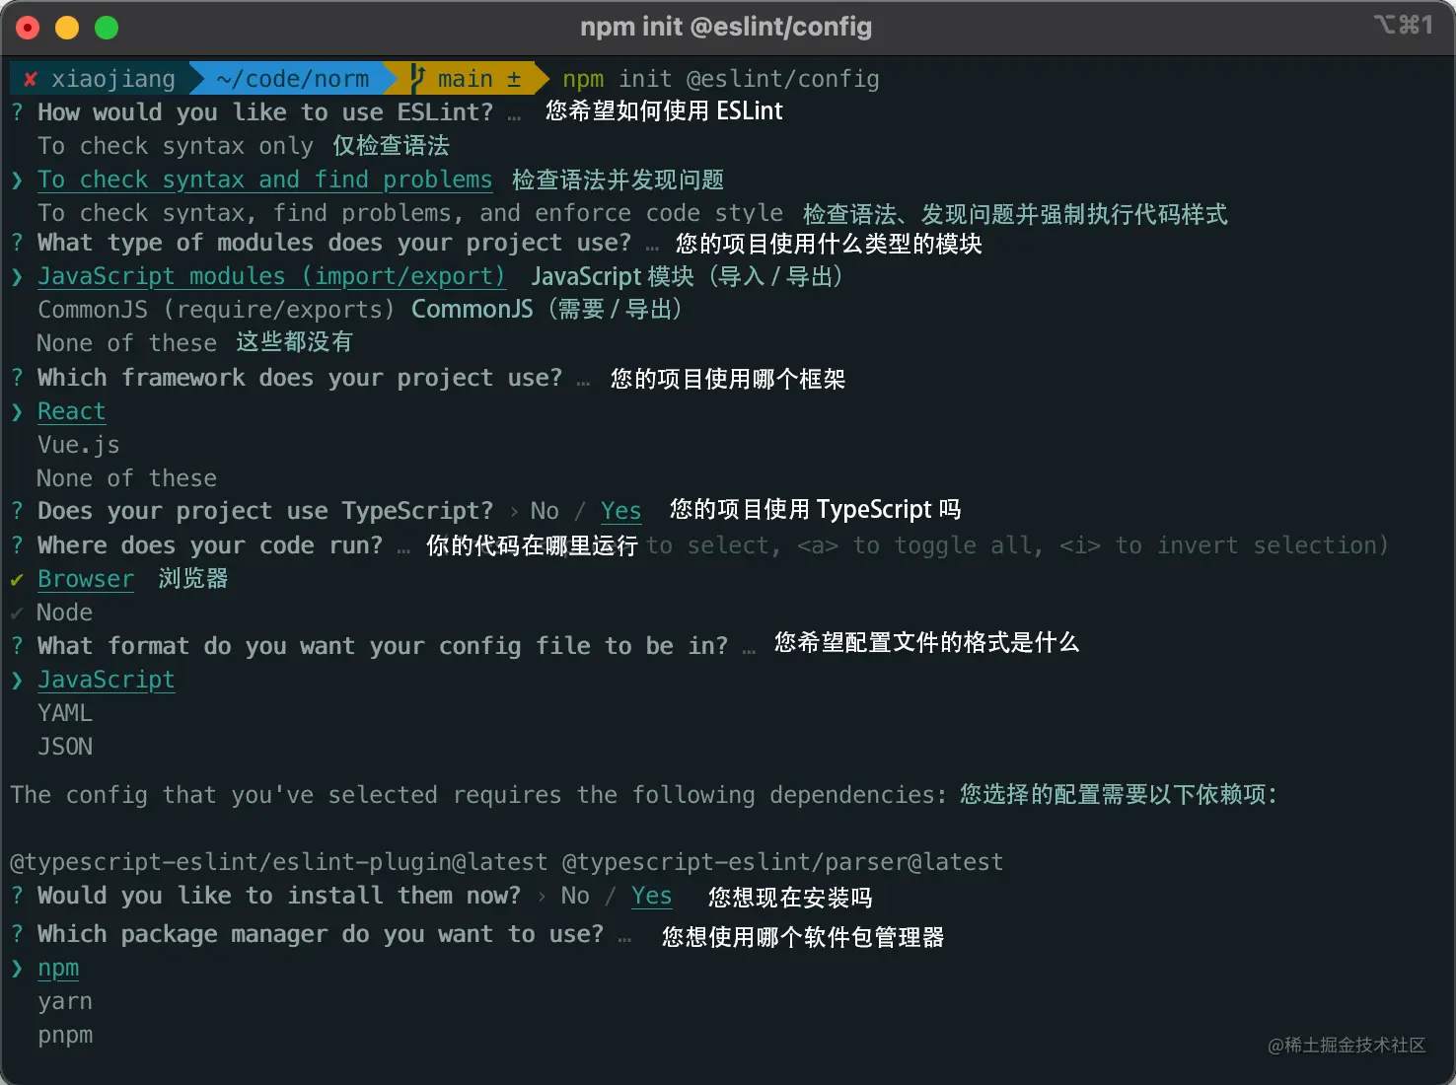Screen dimensions: 1456x1085
Task: Choose 'None of these' under framework question
Action: (126, 478)
